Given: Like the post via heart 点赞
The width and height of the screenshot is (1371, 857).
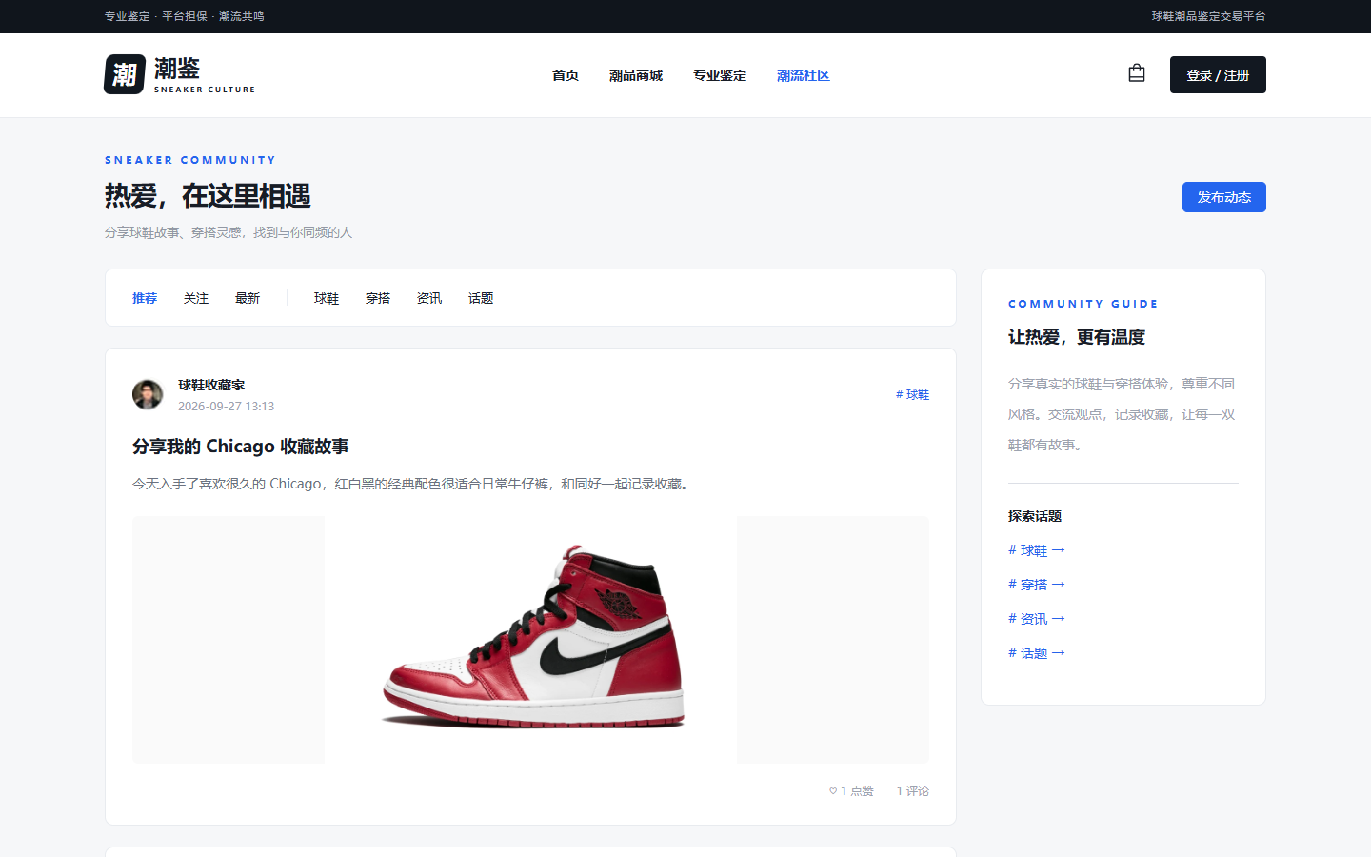Looking at the screenshot, I should point(851,791).
